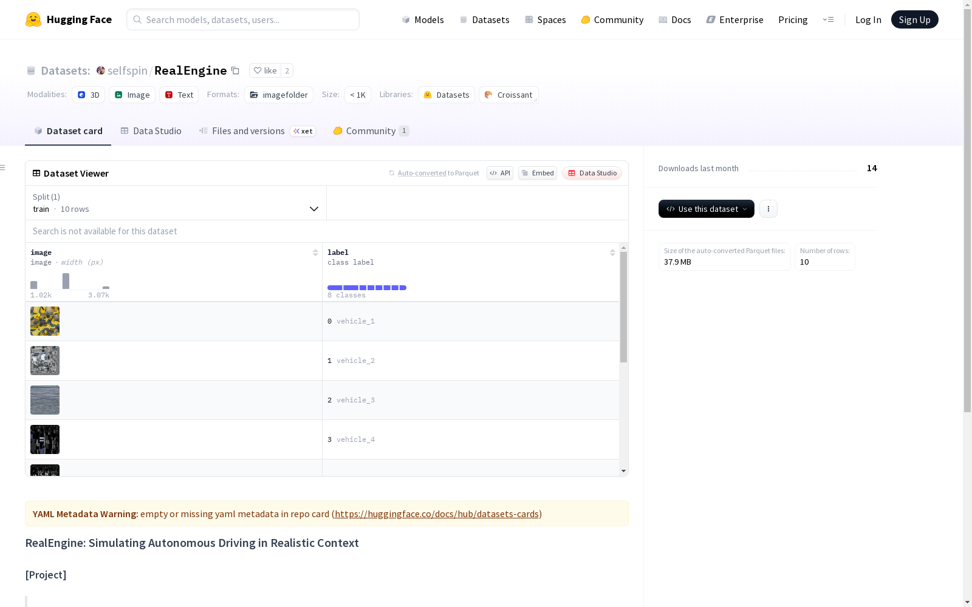This screenshot has width=972, height=607.
Task: Select the vehicle_3 label cell
Action: point(471,400)
